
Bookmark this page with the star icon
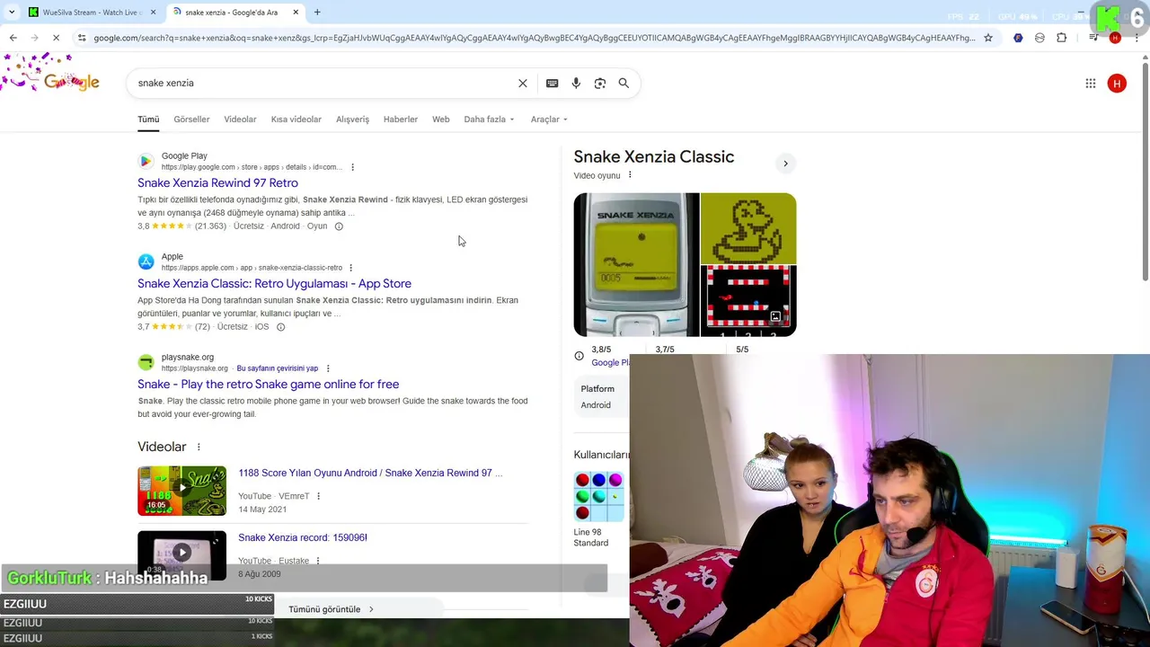[x=988, y=38]
